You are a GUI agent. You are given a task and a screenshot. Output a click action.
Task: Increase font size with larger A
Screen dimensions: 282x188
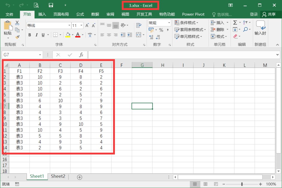[x=87, y=25]
